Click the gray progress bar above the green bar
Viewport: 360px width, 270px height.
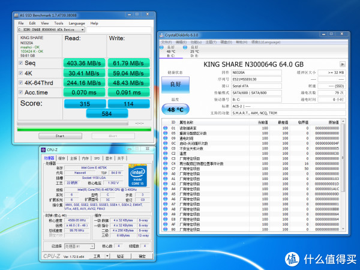73,123
